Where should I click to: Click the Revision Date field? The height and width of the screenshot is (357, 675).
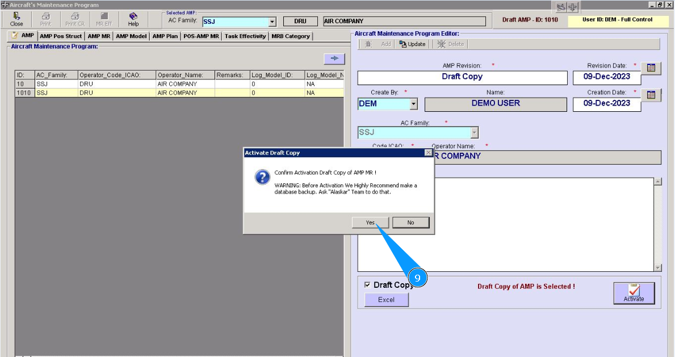click(606, 78)
